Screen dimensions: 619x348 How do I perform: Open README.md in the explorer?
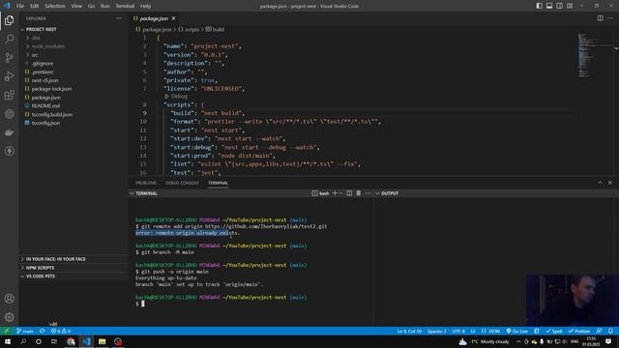(x=45, y=105)
